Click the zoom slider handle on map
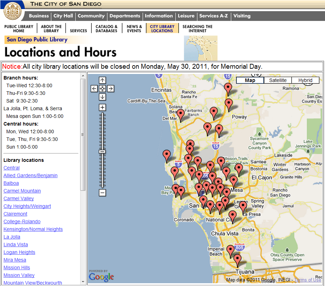The width and height of the screenshot is (325, 286). pyautogui.click(x=102, y=152)
